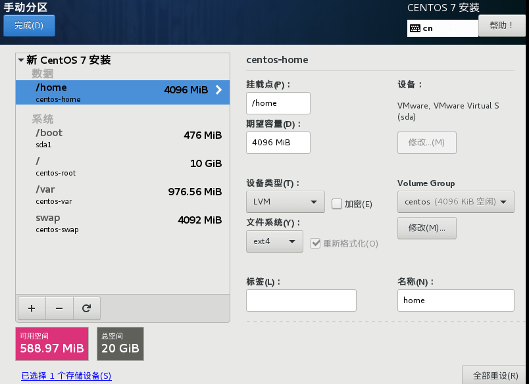529x384 pixels.
Task: Open the 已选择 1 个存储设备 link
Action: point(66,376)
